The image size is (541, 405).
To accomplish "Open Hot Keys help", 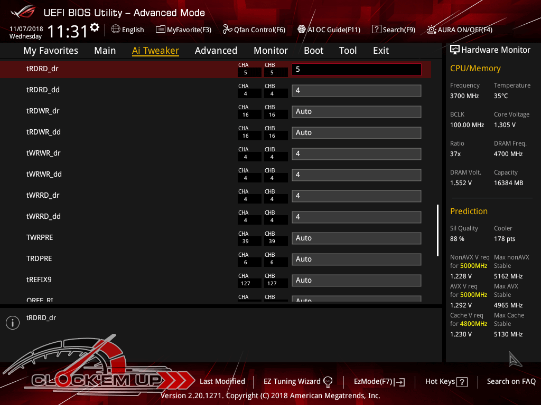I will [x=446, y=381].
